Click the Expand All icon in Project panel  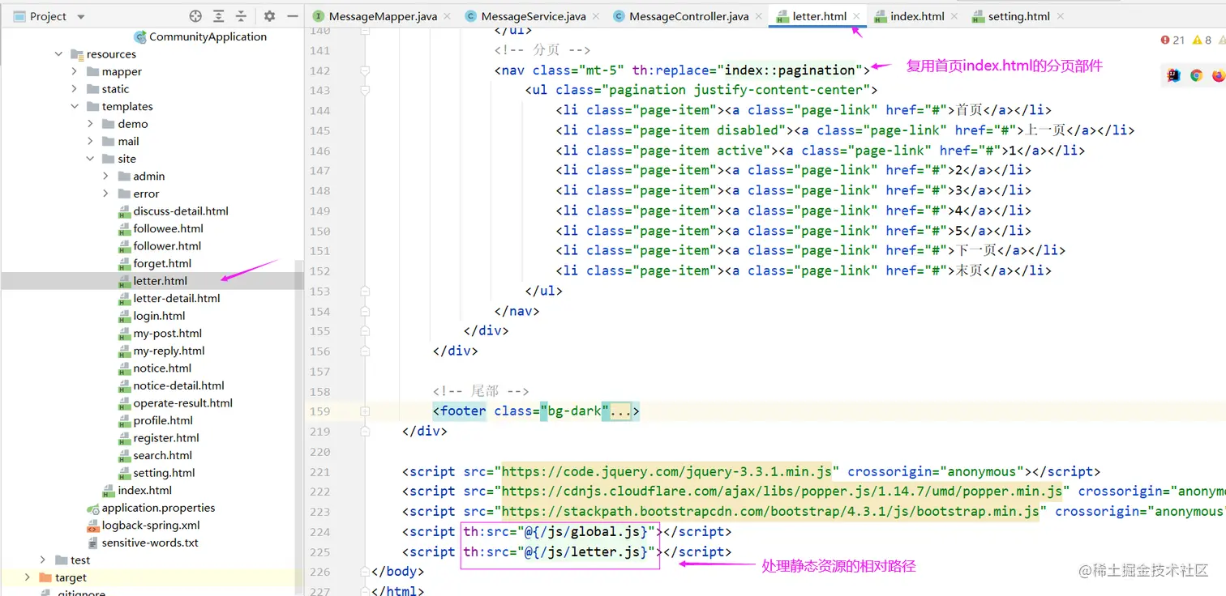(218, 16)
